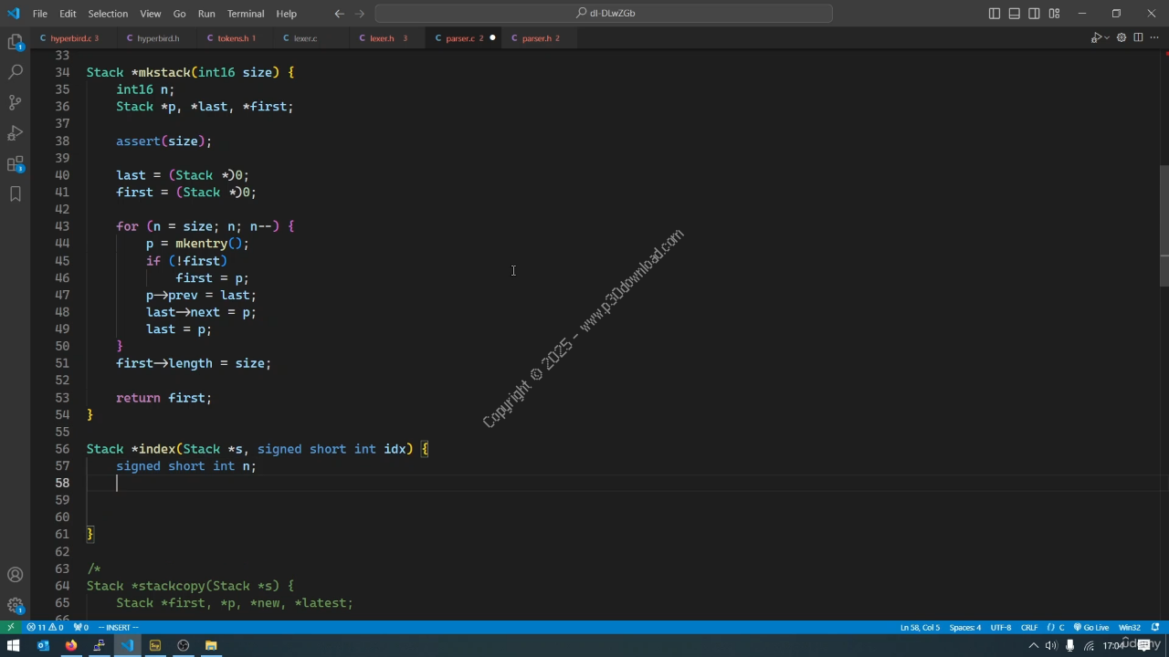This screenshot has width=1169, height=657.
Task: Click the unsaved-changes dot on parser.c tab
Action: coord(492,38)
